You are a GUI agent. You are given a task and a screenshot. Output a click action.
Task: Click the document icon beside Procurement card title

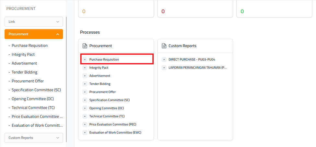[85, 46]
